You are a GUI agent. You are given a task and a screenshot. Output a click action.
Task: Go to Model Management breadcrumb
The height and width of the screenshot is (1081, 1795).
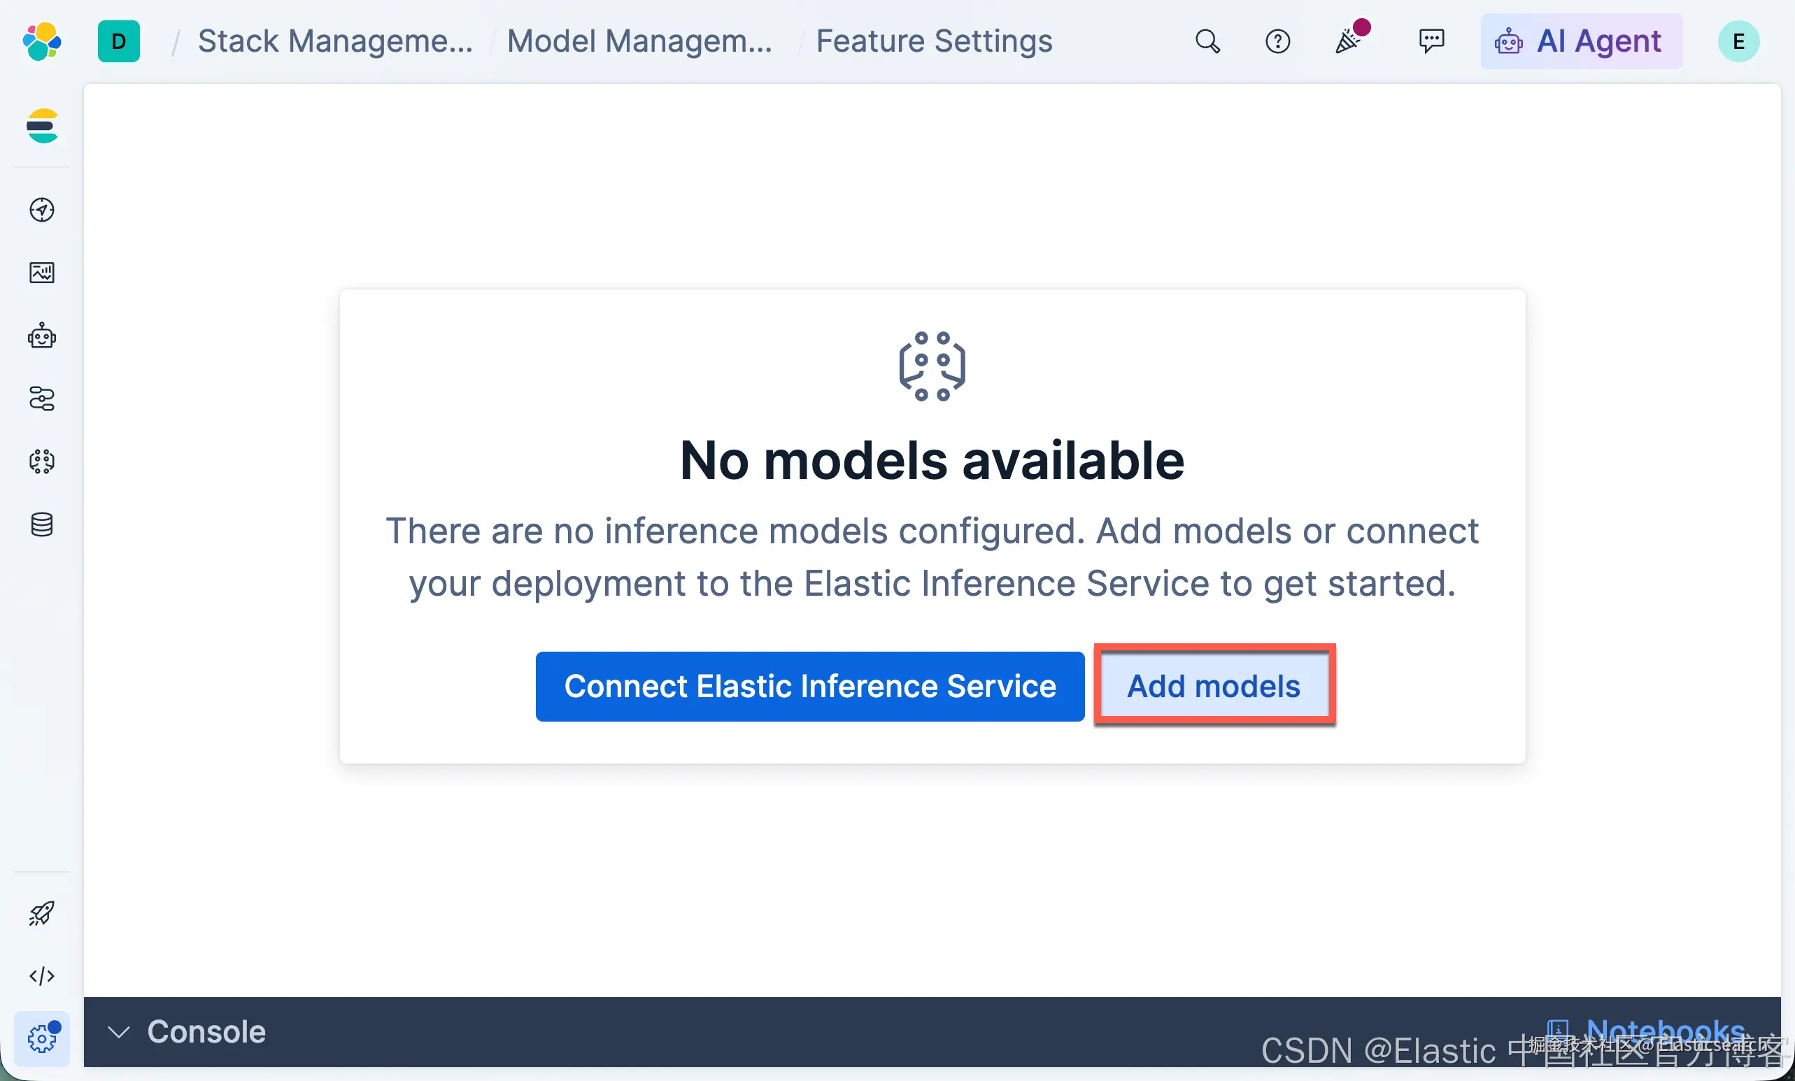point(639,41)
